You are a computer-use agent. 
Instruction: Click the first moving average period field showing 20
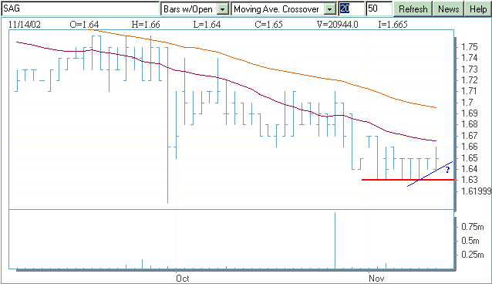click(352, 8)
